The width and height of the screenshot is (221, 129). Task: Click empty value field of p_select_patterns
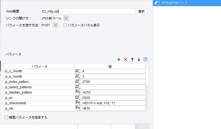[x=113, y=87]
